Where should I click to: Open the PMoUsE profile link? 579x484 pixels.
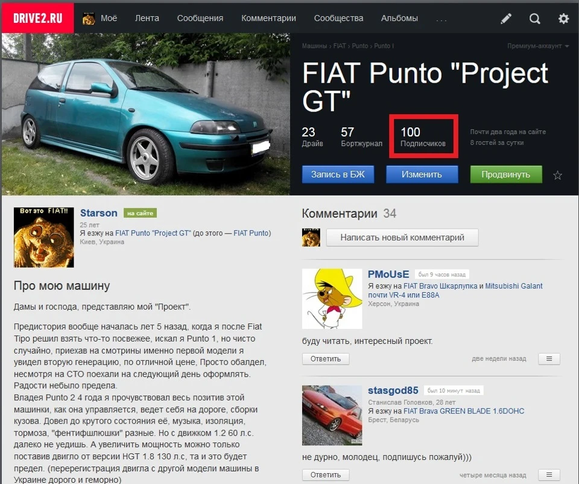(x=388, y=274)
